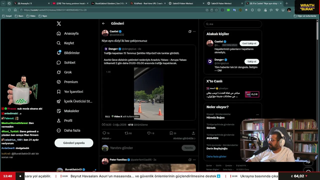The width and height of the screenshot is (320, 180).
Task: Open Makaleler from the sidebar
Action: [x=68, y=111]
